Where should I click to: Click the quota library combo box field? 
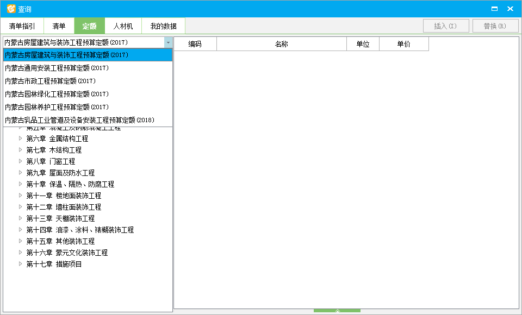click(84, 42)
